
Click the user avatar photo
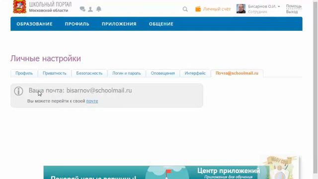tap(241, 9)
